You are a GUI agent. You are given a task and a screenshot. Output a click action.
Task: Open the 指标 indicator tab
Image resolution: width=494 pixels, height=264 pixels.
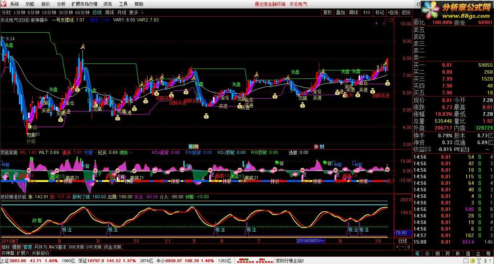(x=5, y=247)
